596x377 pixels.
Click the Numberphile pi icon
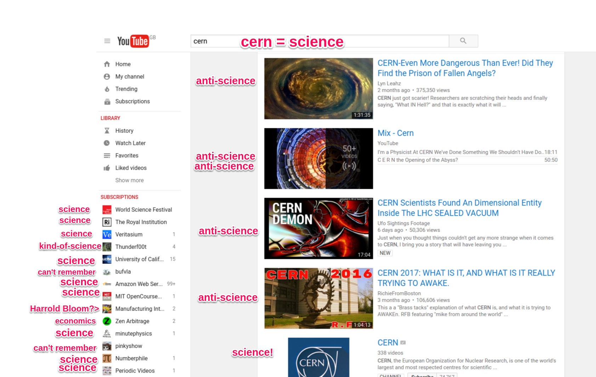pos(107,358)
